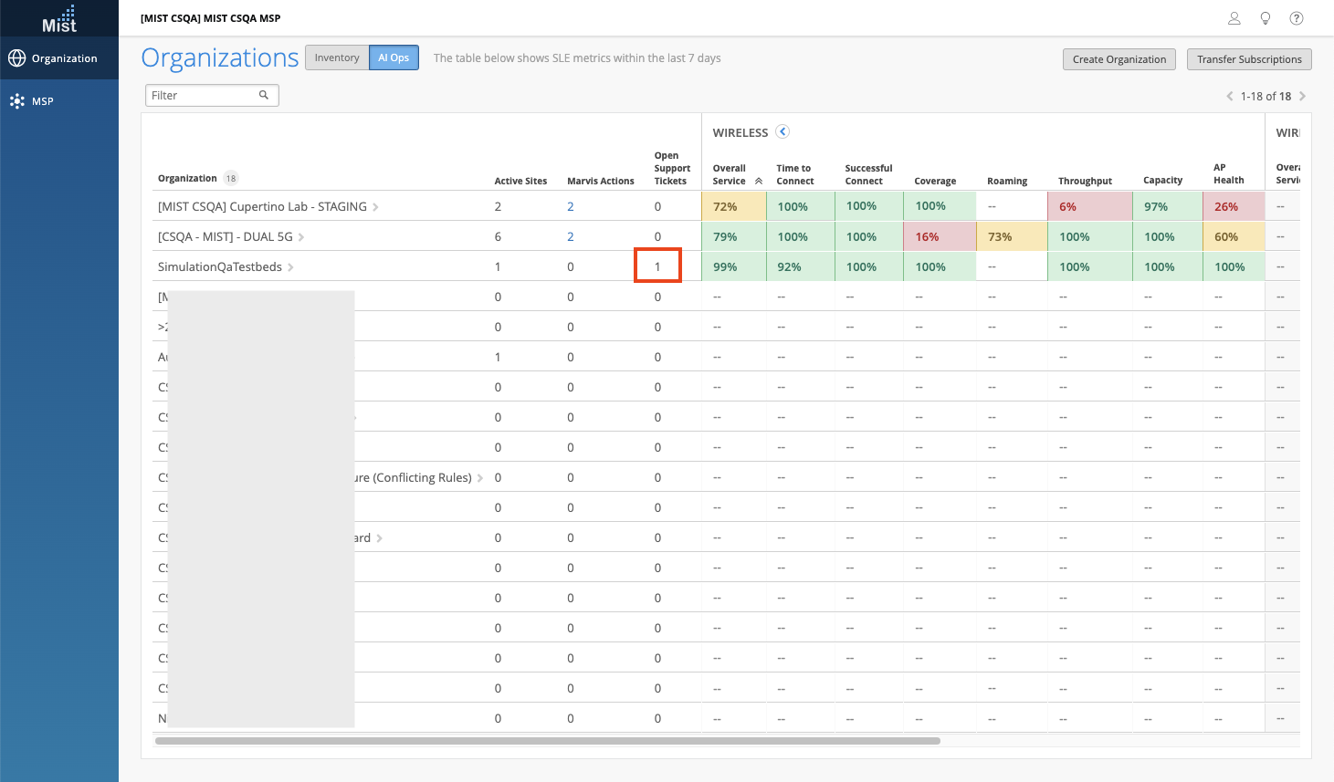1334x782 pixels.
Task: Expand the CSQA - MIST DUAL 5G row
Action: (301, 237)
